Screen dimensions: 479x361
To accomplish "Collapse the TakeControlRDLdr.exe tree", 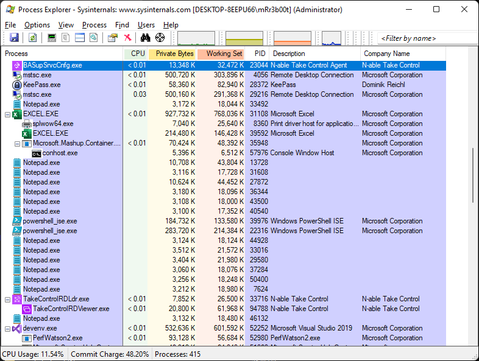I will point(7,300).
